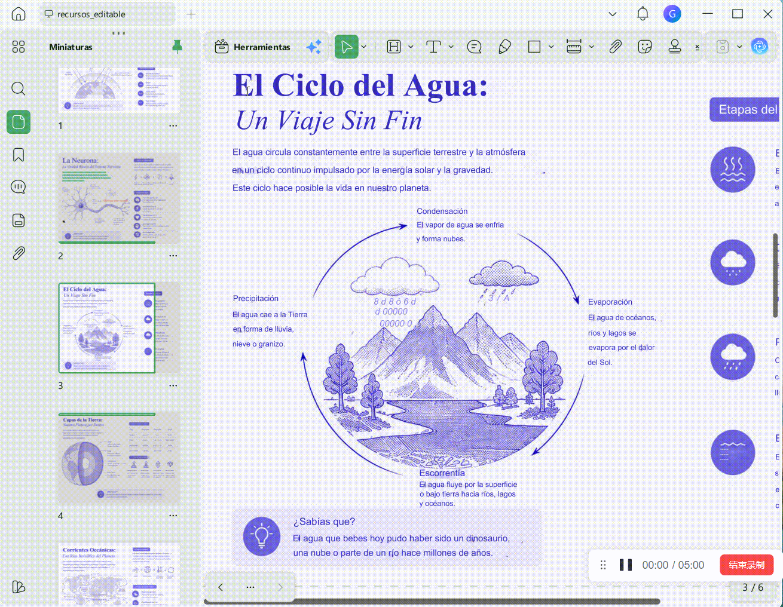Grab the recording bar drag handle

(x=603, y=565)
